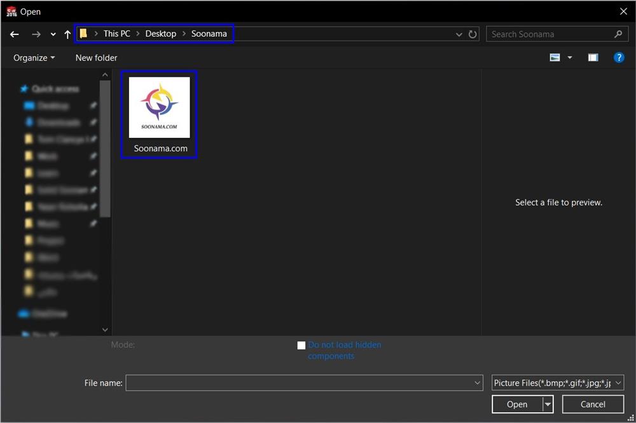Image resolution: width=636 pixels, height=423 pixels.
Task: Create a New folder
Action: [96, 58]
